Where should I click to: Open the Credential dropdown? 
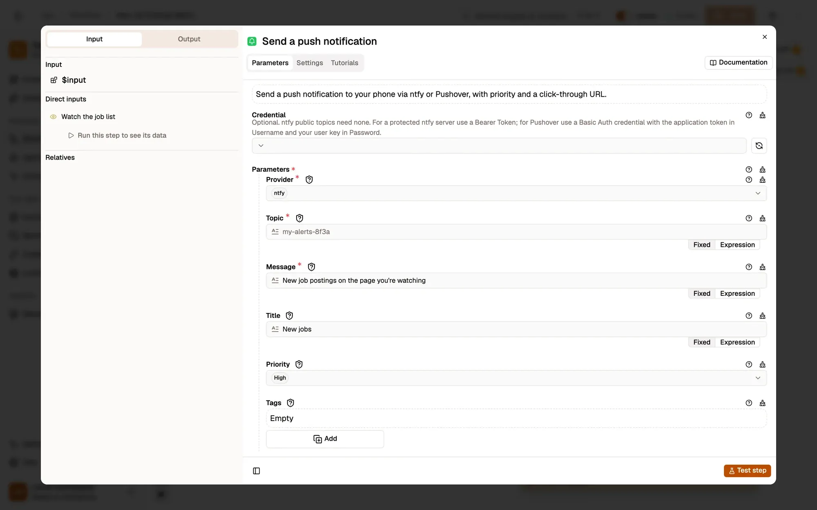point(499,146)
